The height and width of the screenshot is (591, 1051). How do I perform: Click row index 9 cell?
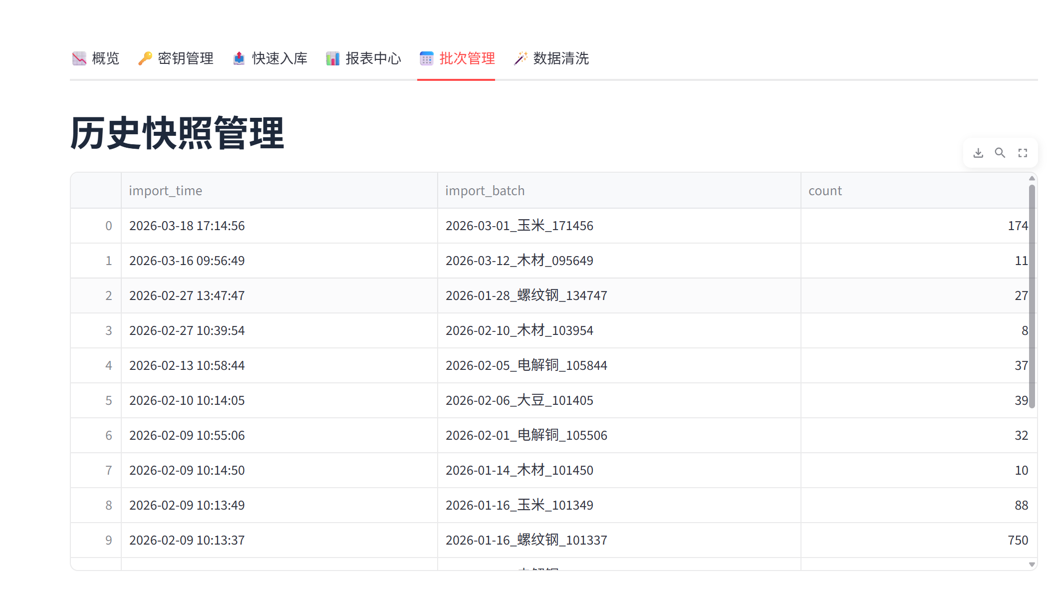pyautogui.click(x=96, y=540)
